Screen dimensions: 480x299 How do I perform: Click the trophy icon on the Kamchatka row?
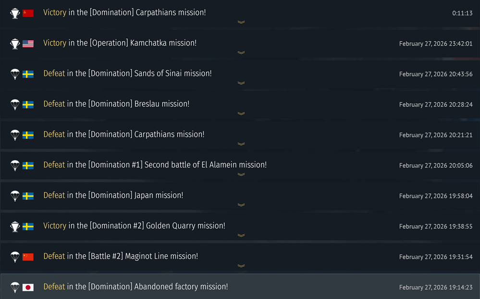tap(15, 44)
